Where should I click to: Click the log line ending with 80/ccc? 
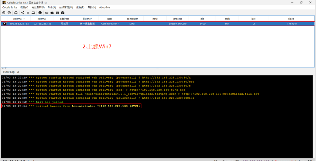click(x=98, y=82)
